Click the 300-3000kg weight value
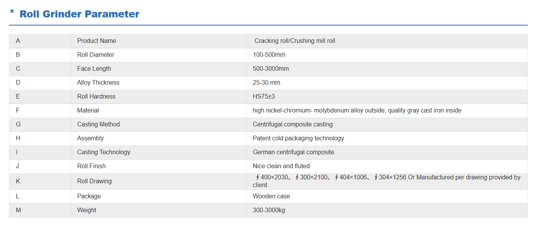 coord(269,210)
